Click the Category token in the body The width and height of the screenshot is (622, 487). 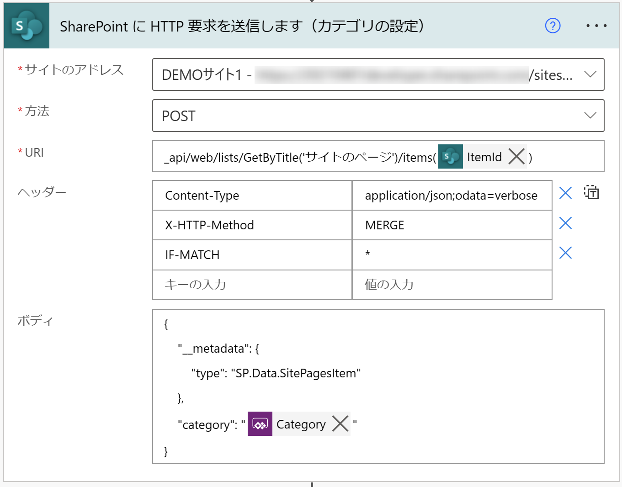point(301,424)
